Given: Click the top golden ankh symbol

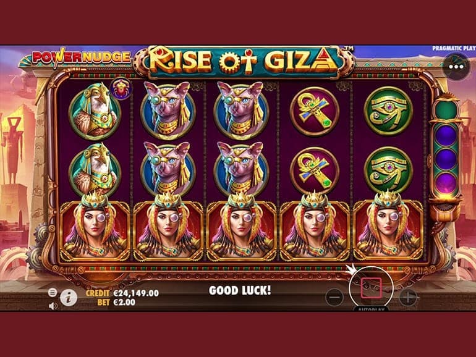Looking at the screenshot, I should tap(315, 112).
